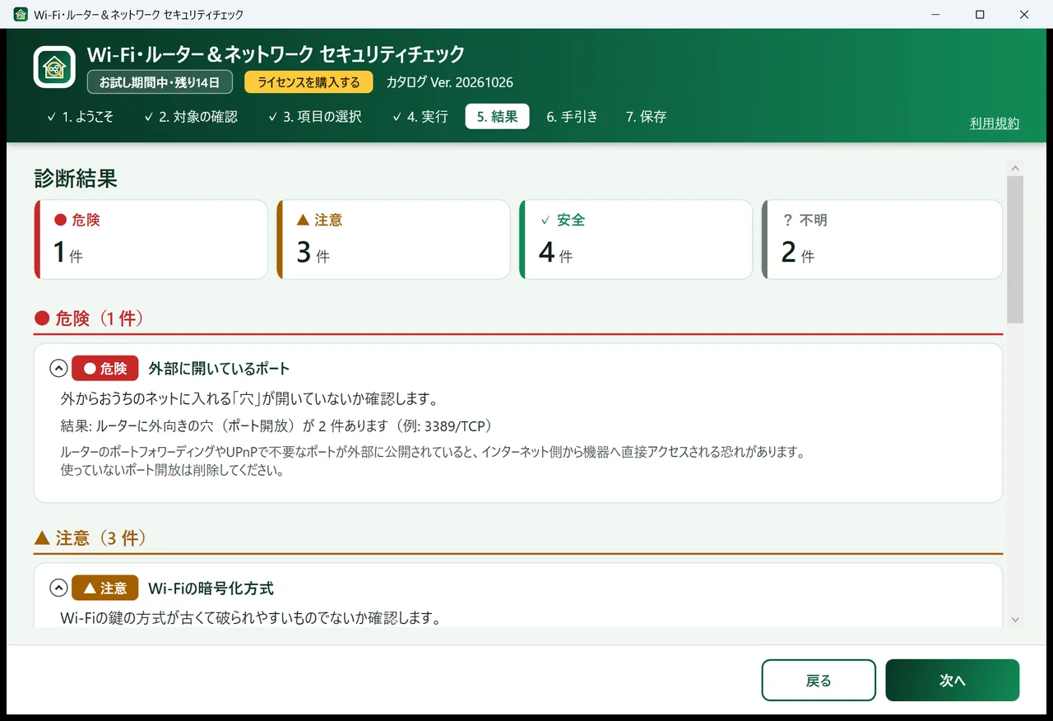Select the 不明 2件 summary card
The width and height of the screenshot is (1053, 721).
882,240
